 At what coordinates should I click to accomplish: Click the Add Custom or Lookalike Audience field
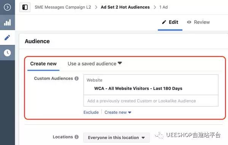151,101
